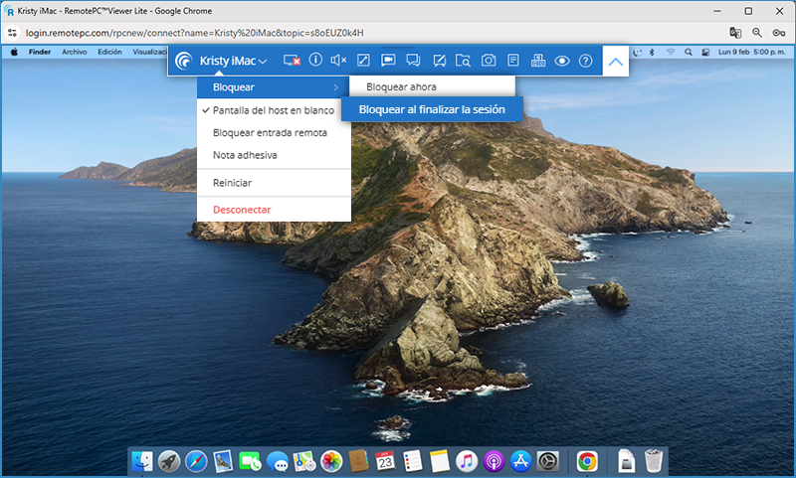Click the multi-monitor network icon
The height and width of the screenshot is (478, 796).
pos(538,61)
